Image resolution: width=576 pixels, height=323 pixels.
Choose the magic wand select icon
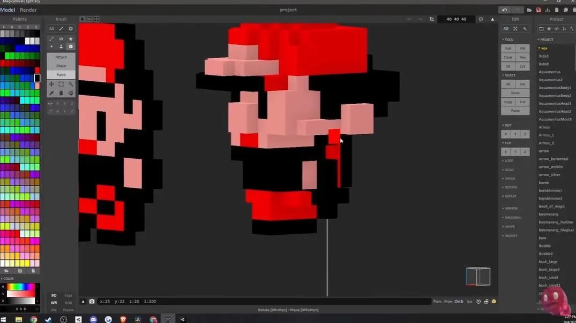click(x=71, y=84)
